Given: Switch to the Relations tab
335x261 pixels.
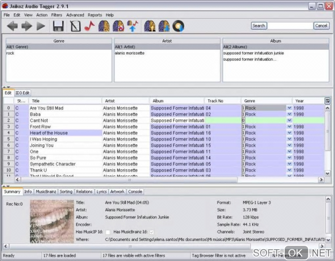Looking at the screenshot, I should [84, 191].
